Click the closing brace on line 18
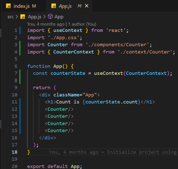The image size is (178, 169). click(29, 152)
